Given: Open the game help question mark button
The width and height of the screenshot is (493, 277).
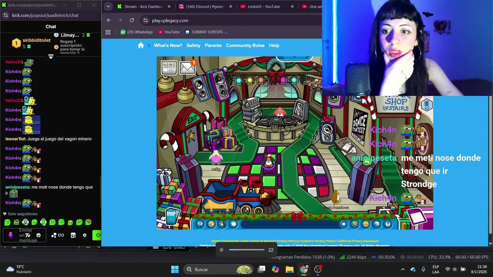Looking at the screenshot, I should tap(388, 224).
